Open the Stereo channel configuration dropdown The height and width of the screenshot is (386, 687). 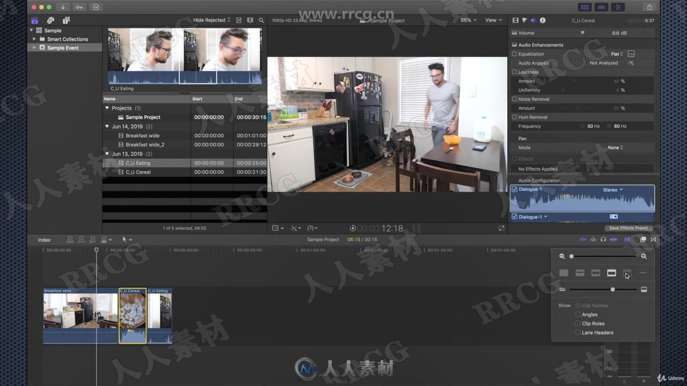coord(613,189)
